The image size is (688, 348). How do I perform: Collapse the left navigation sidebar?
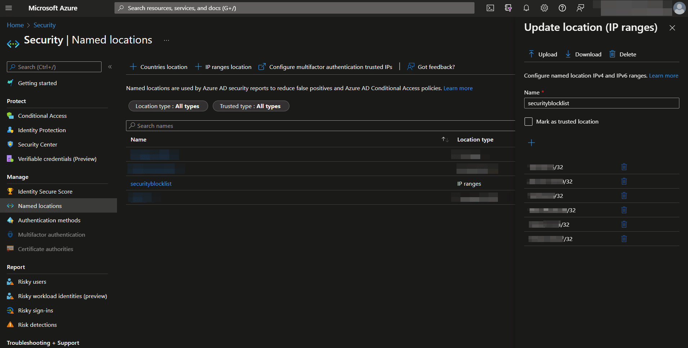click(x=110, y=67)
